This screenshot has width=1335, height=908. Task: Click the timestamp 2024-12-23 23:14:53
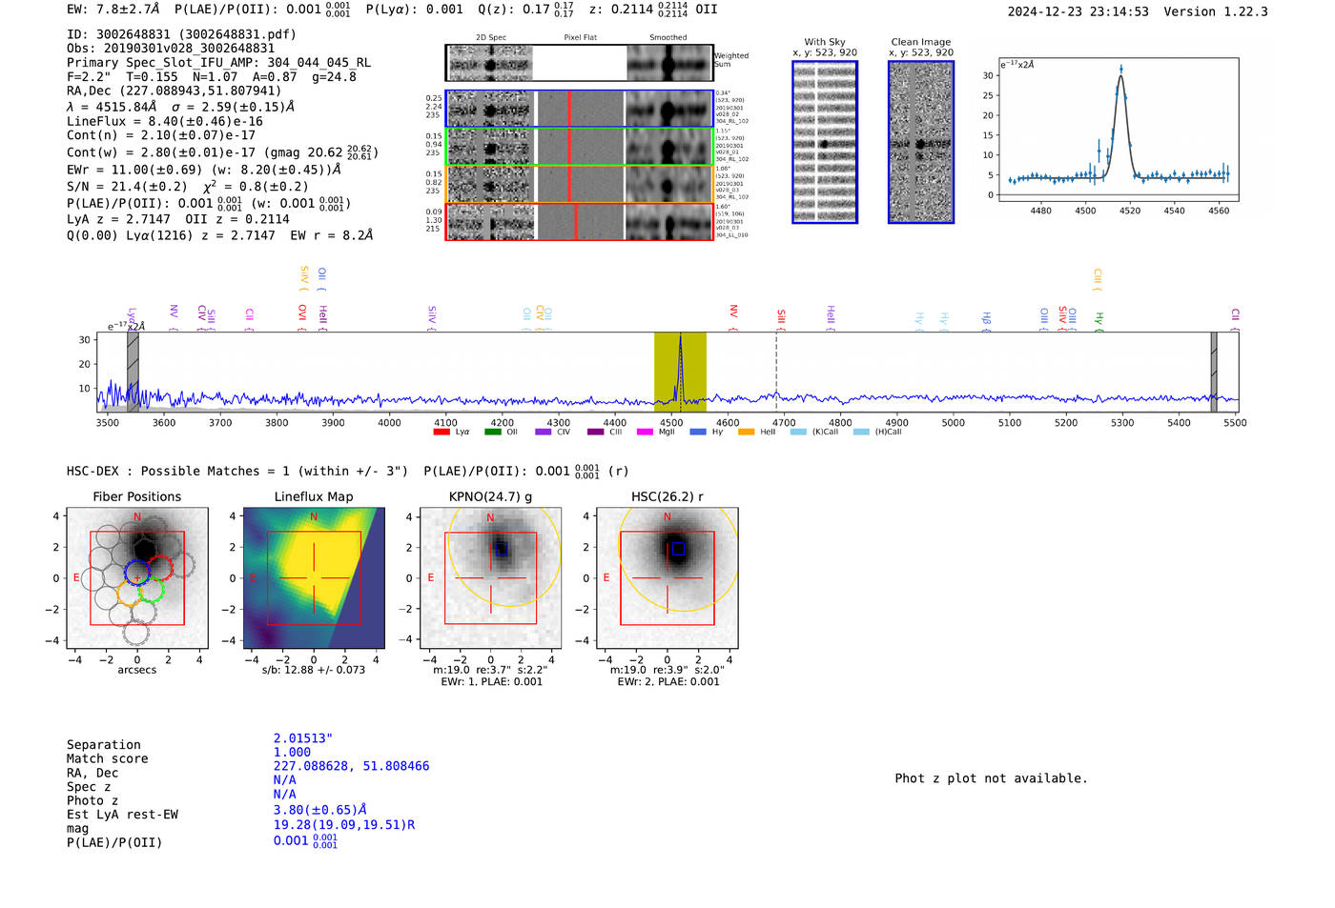(x=1078, y=12)
